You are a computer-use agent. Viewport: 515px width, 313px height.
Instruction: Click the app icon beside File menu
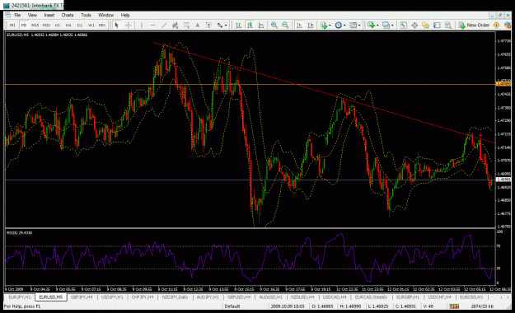coord(7,15)
